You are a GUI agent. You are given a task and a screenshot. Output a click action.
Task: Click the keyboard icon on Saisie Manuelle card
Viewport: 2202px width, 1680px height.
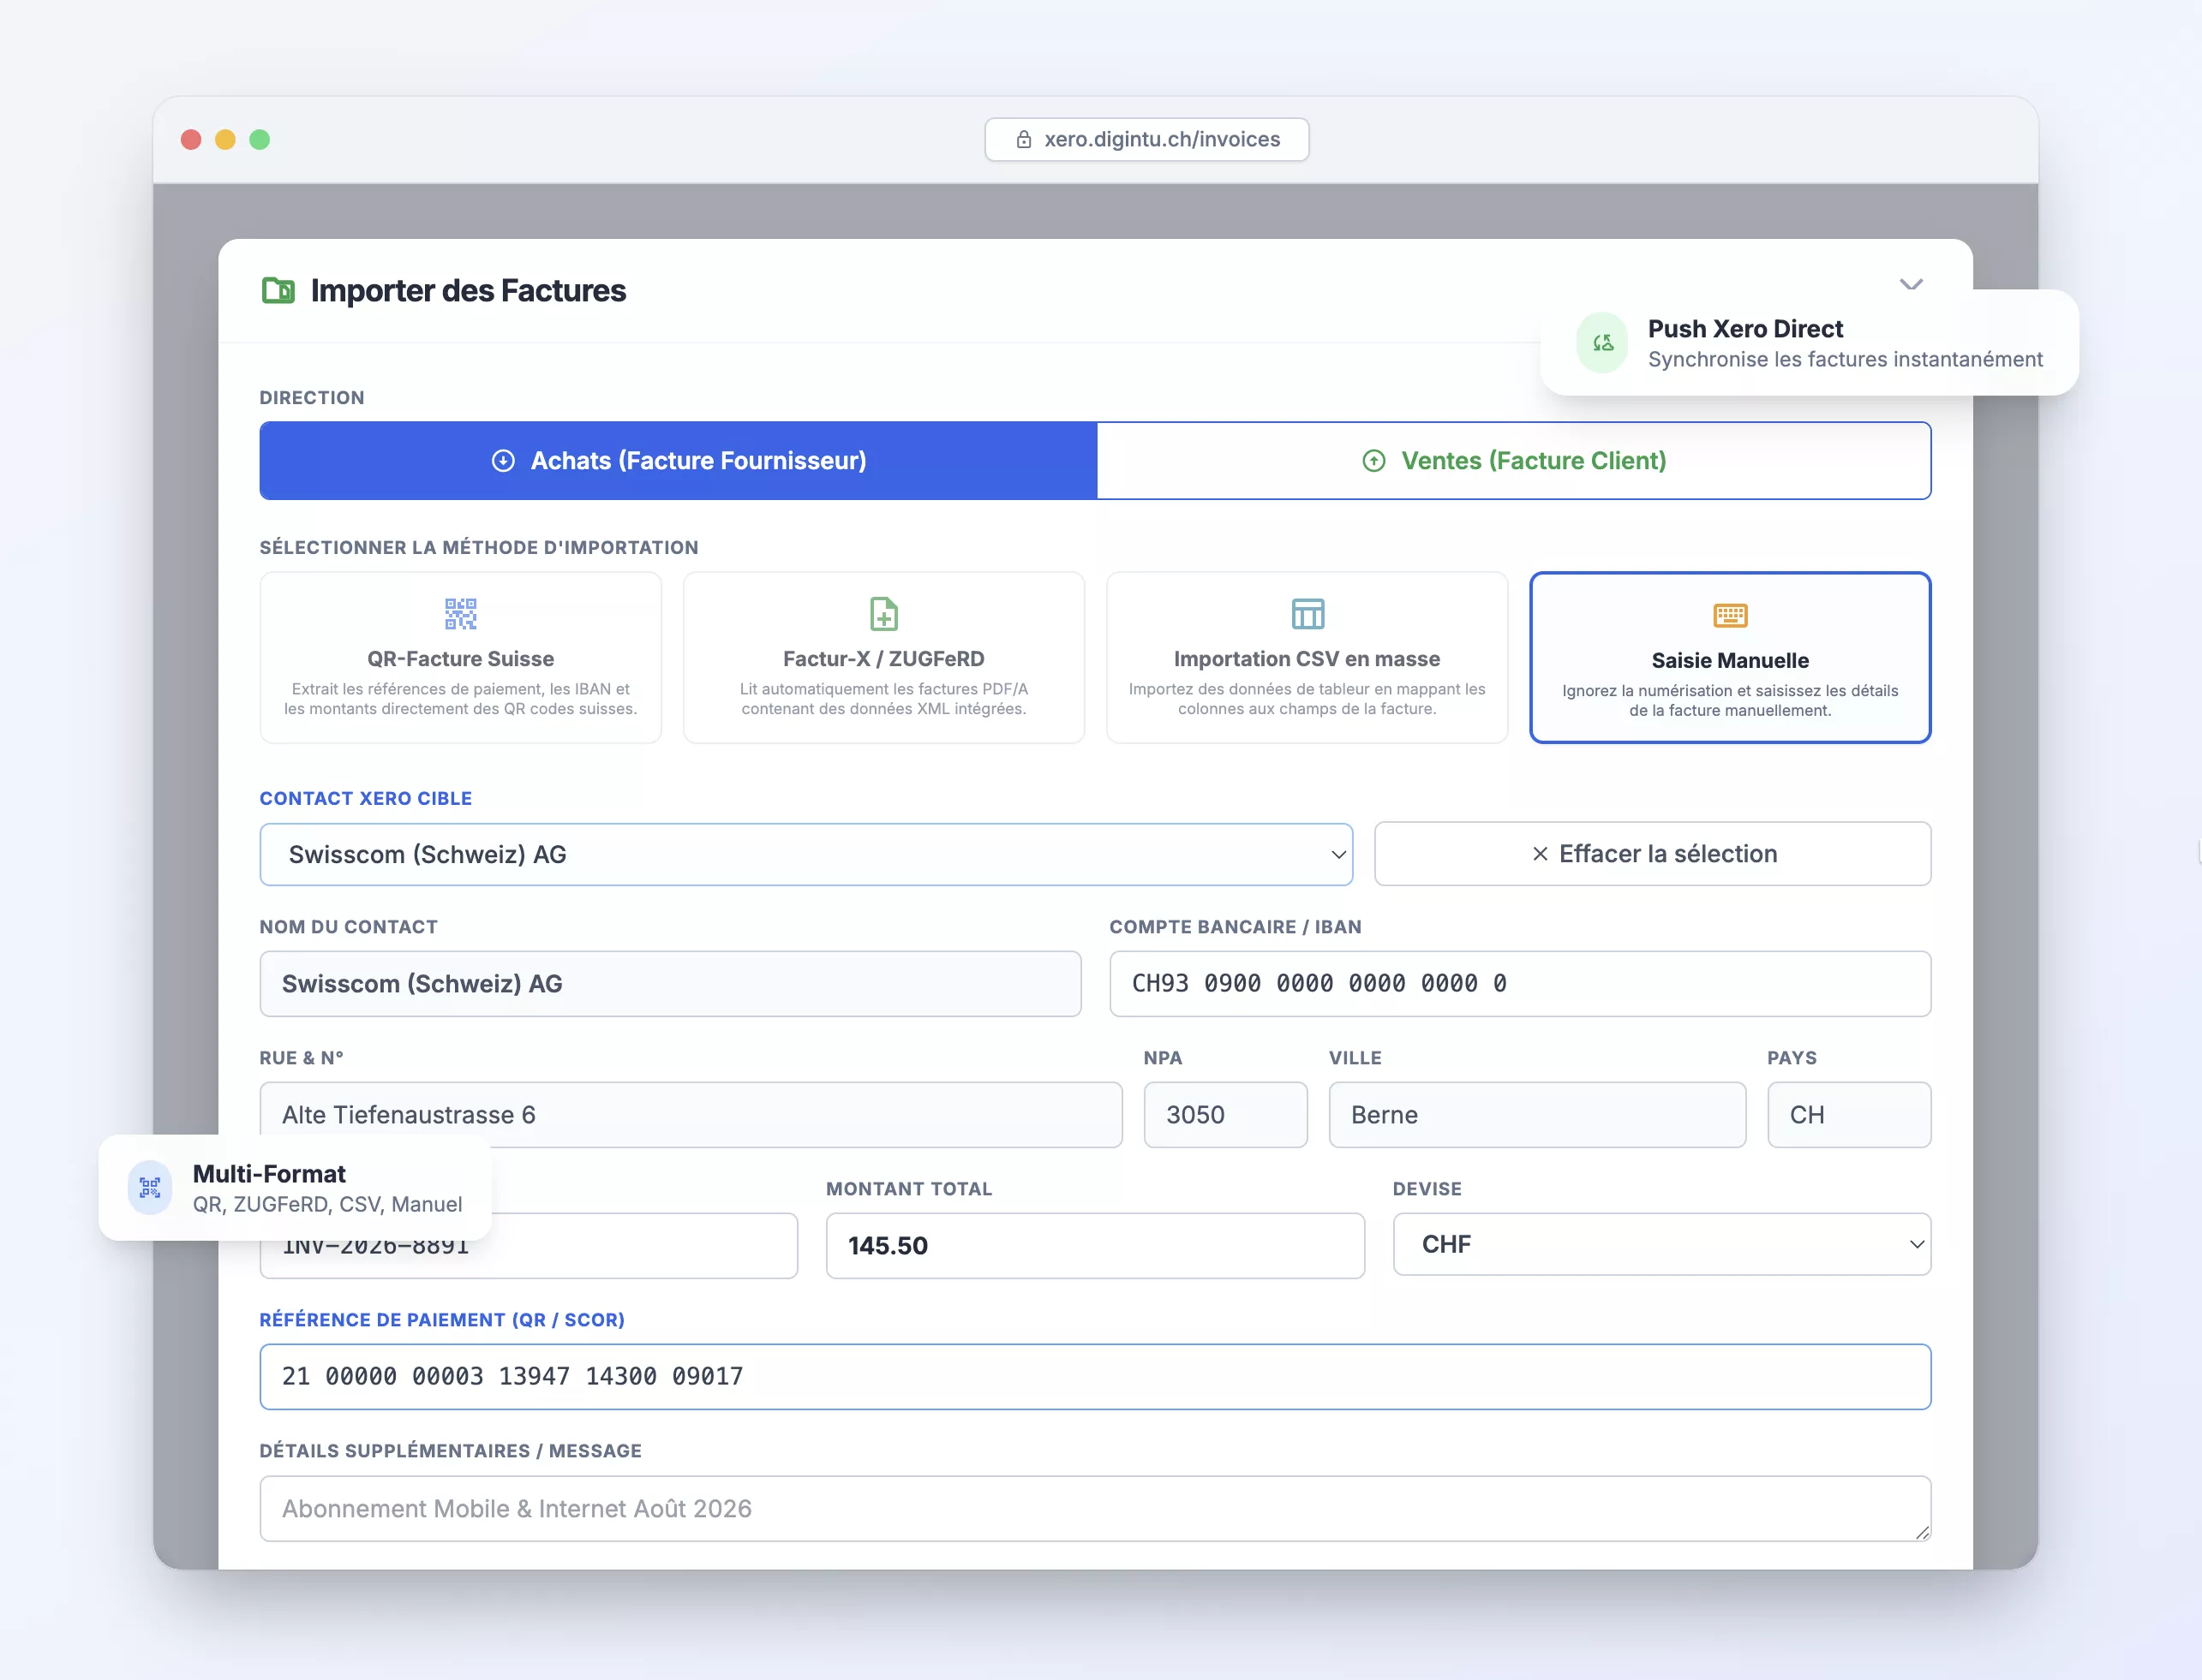coord(1730,615)
